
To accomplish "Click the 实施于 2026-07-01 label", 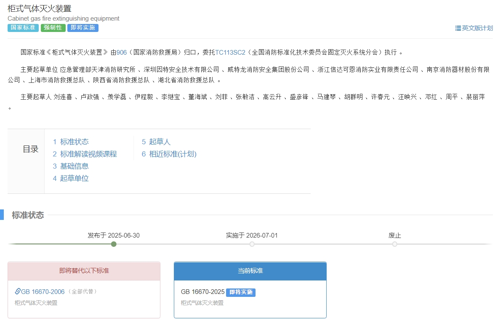I will 252,235.
